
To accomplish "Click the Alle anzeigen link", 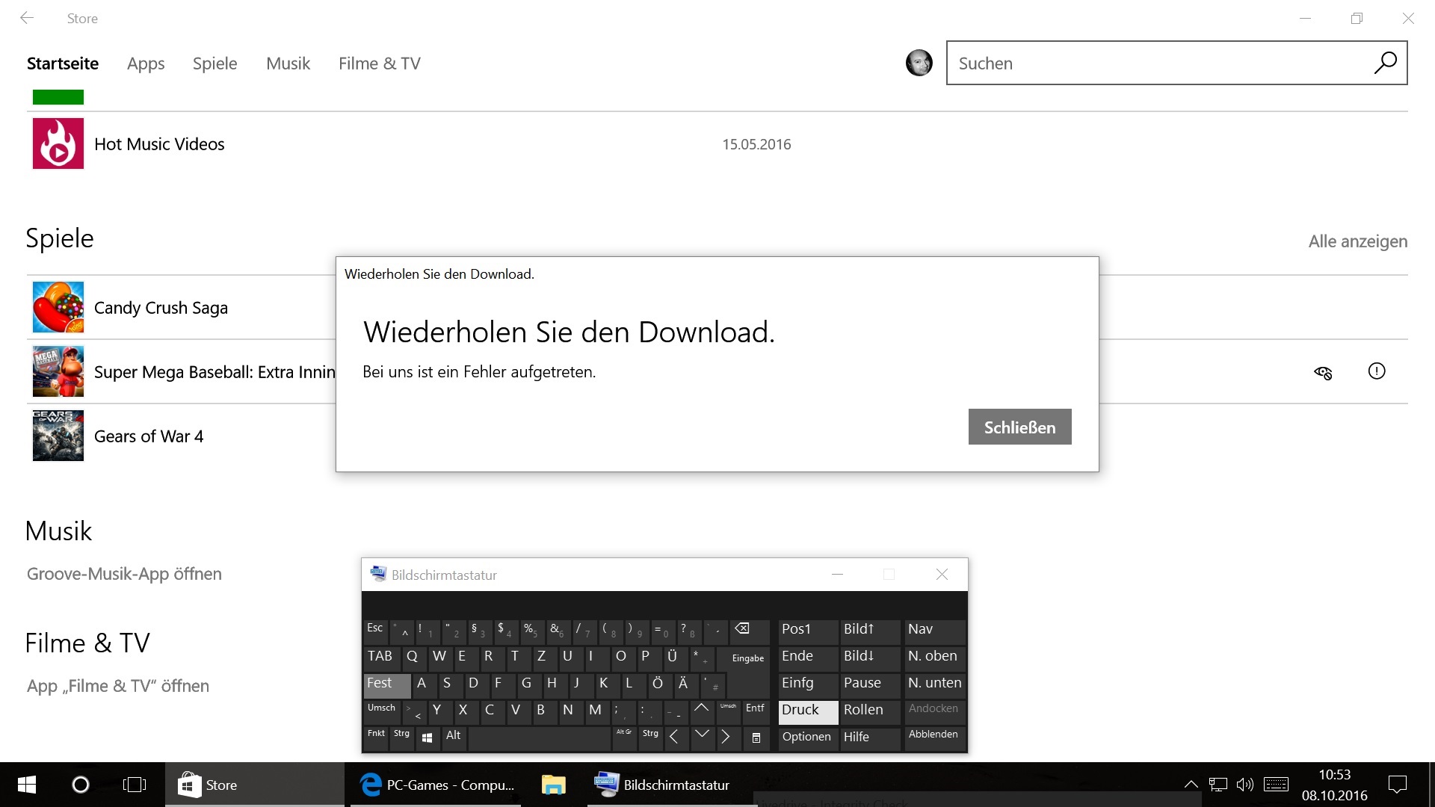I will click(1357, 241).
